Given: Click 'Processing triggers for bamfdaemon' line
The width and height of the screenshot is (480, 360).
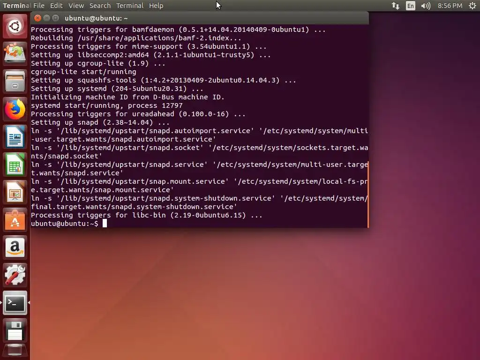Looking at the screenshot, I should click(178, 30).
